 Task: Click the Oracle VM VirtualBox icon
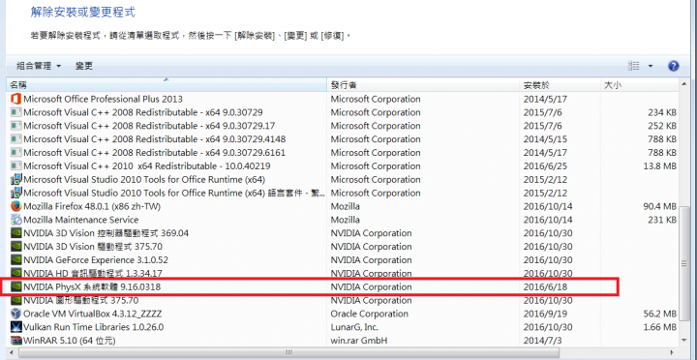tap(16, 314)
